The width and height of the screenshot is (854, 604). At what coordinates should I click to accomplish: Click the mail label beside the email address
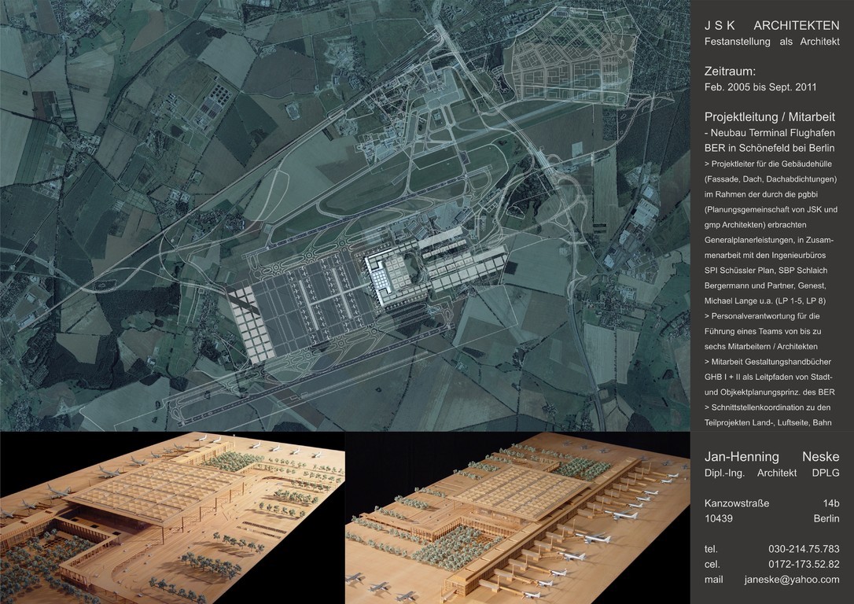[x=712, y=580]
